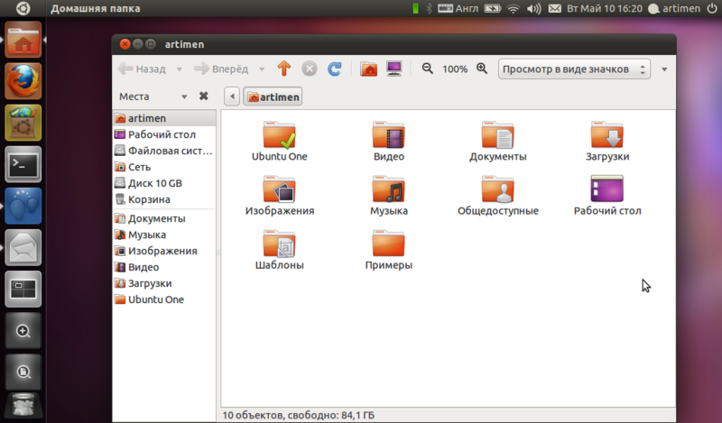The height and width of the screenshot is (423, 722).
Task: Select Ubuntu One bookmark in the sidebar
Action: tap(164, 299)
